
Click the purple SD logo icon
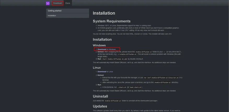click(48, 3)
